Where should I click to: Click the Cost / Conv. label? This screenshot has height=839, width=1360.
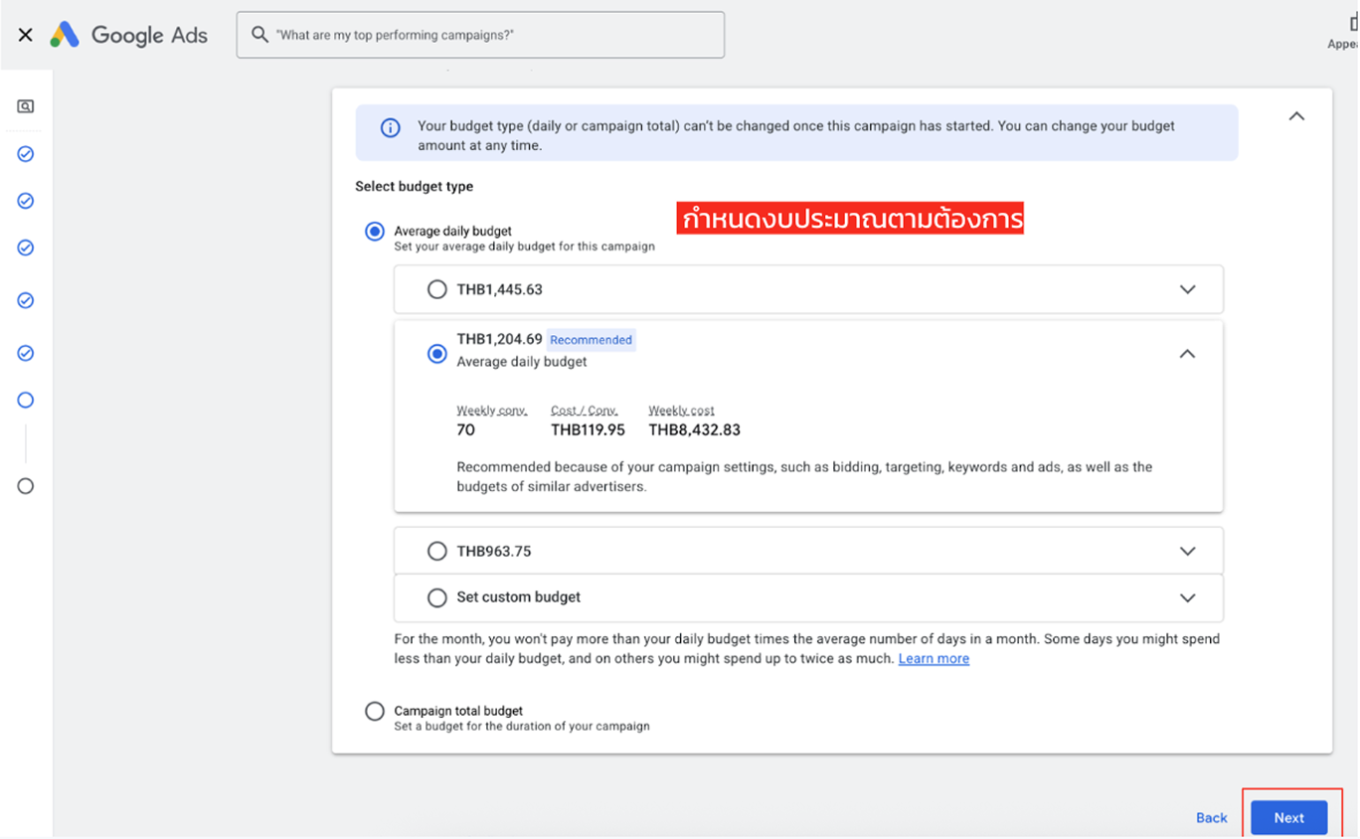point(584,411)
